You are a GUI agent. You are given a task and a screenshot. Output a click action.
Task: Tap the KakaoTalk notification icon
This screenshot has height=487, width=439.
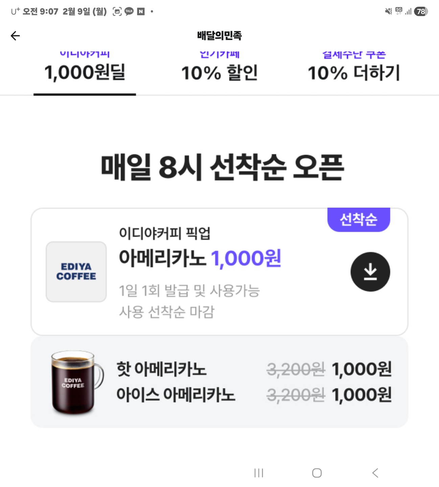point(129,11)
